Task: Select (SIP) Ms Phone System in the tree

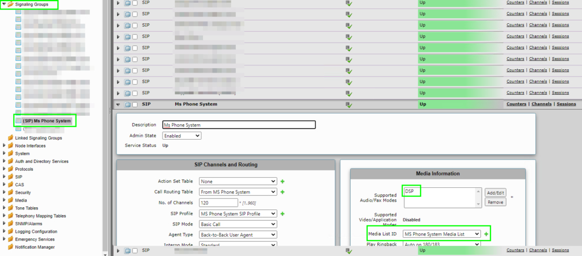Action: (x=47, y=121)
